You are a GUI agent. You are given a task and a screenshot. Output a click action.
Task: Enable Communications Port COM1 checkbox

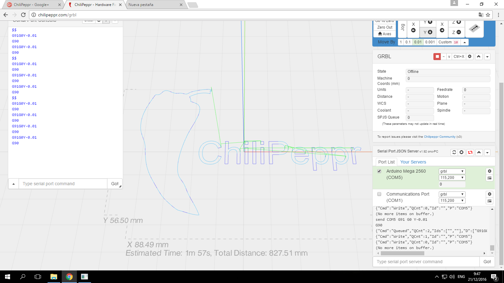point(379,194)
